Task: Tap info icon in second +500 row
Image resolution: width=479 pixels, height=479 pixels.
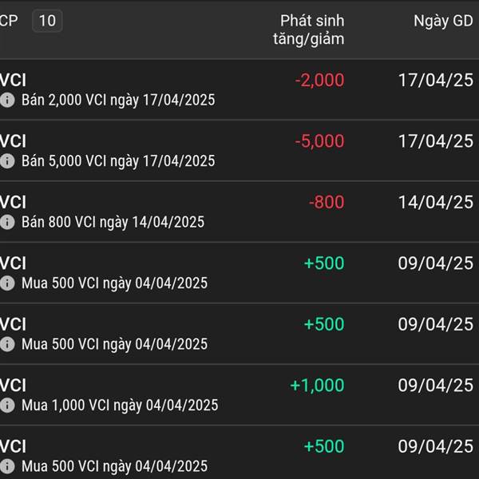Action: [x=7, y=344]
